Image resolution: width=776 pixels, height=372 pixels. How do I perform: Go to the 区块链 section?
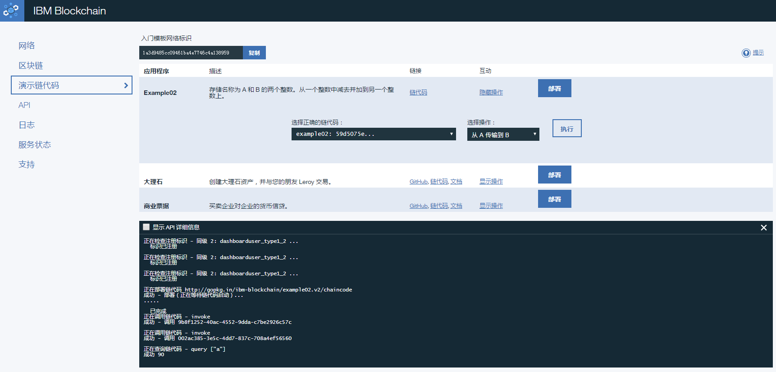31,65
